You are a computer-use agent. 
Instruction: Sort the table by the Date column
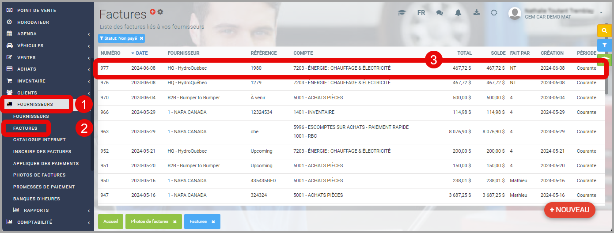(x=142, y=53)
